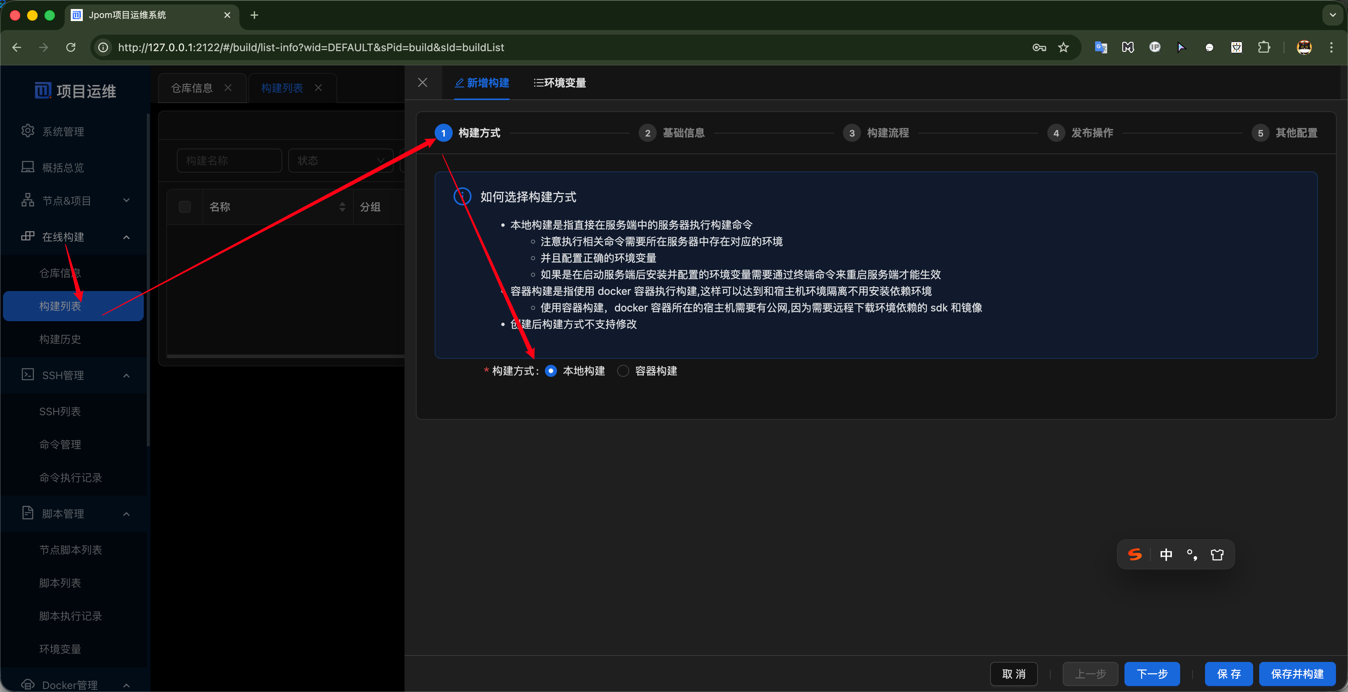1348x692 pixels.
Task: Click the 系统管理 gear icon in sidebar
Action: [28, 131]
